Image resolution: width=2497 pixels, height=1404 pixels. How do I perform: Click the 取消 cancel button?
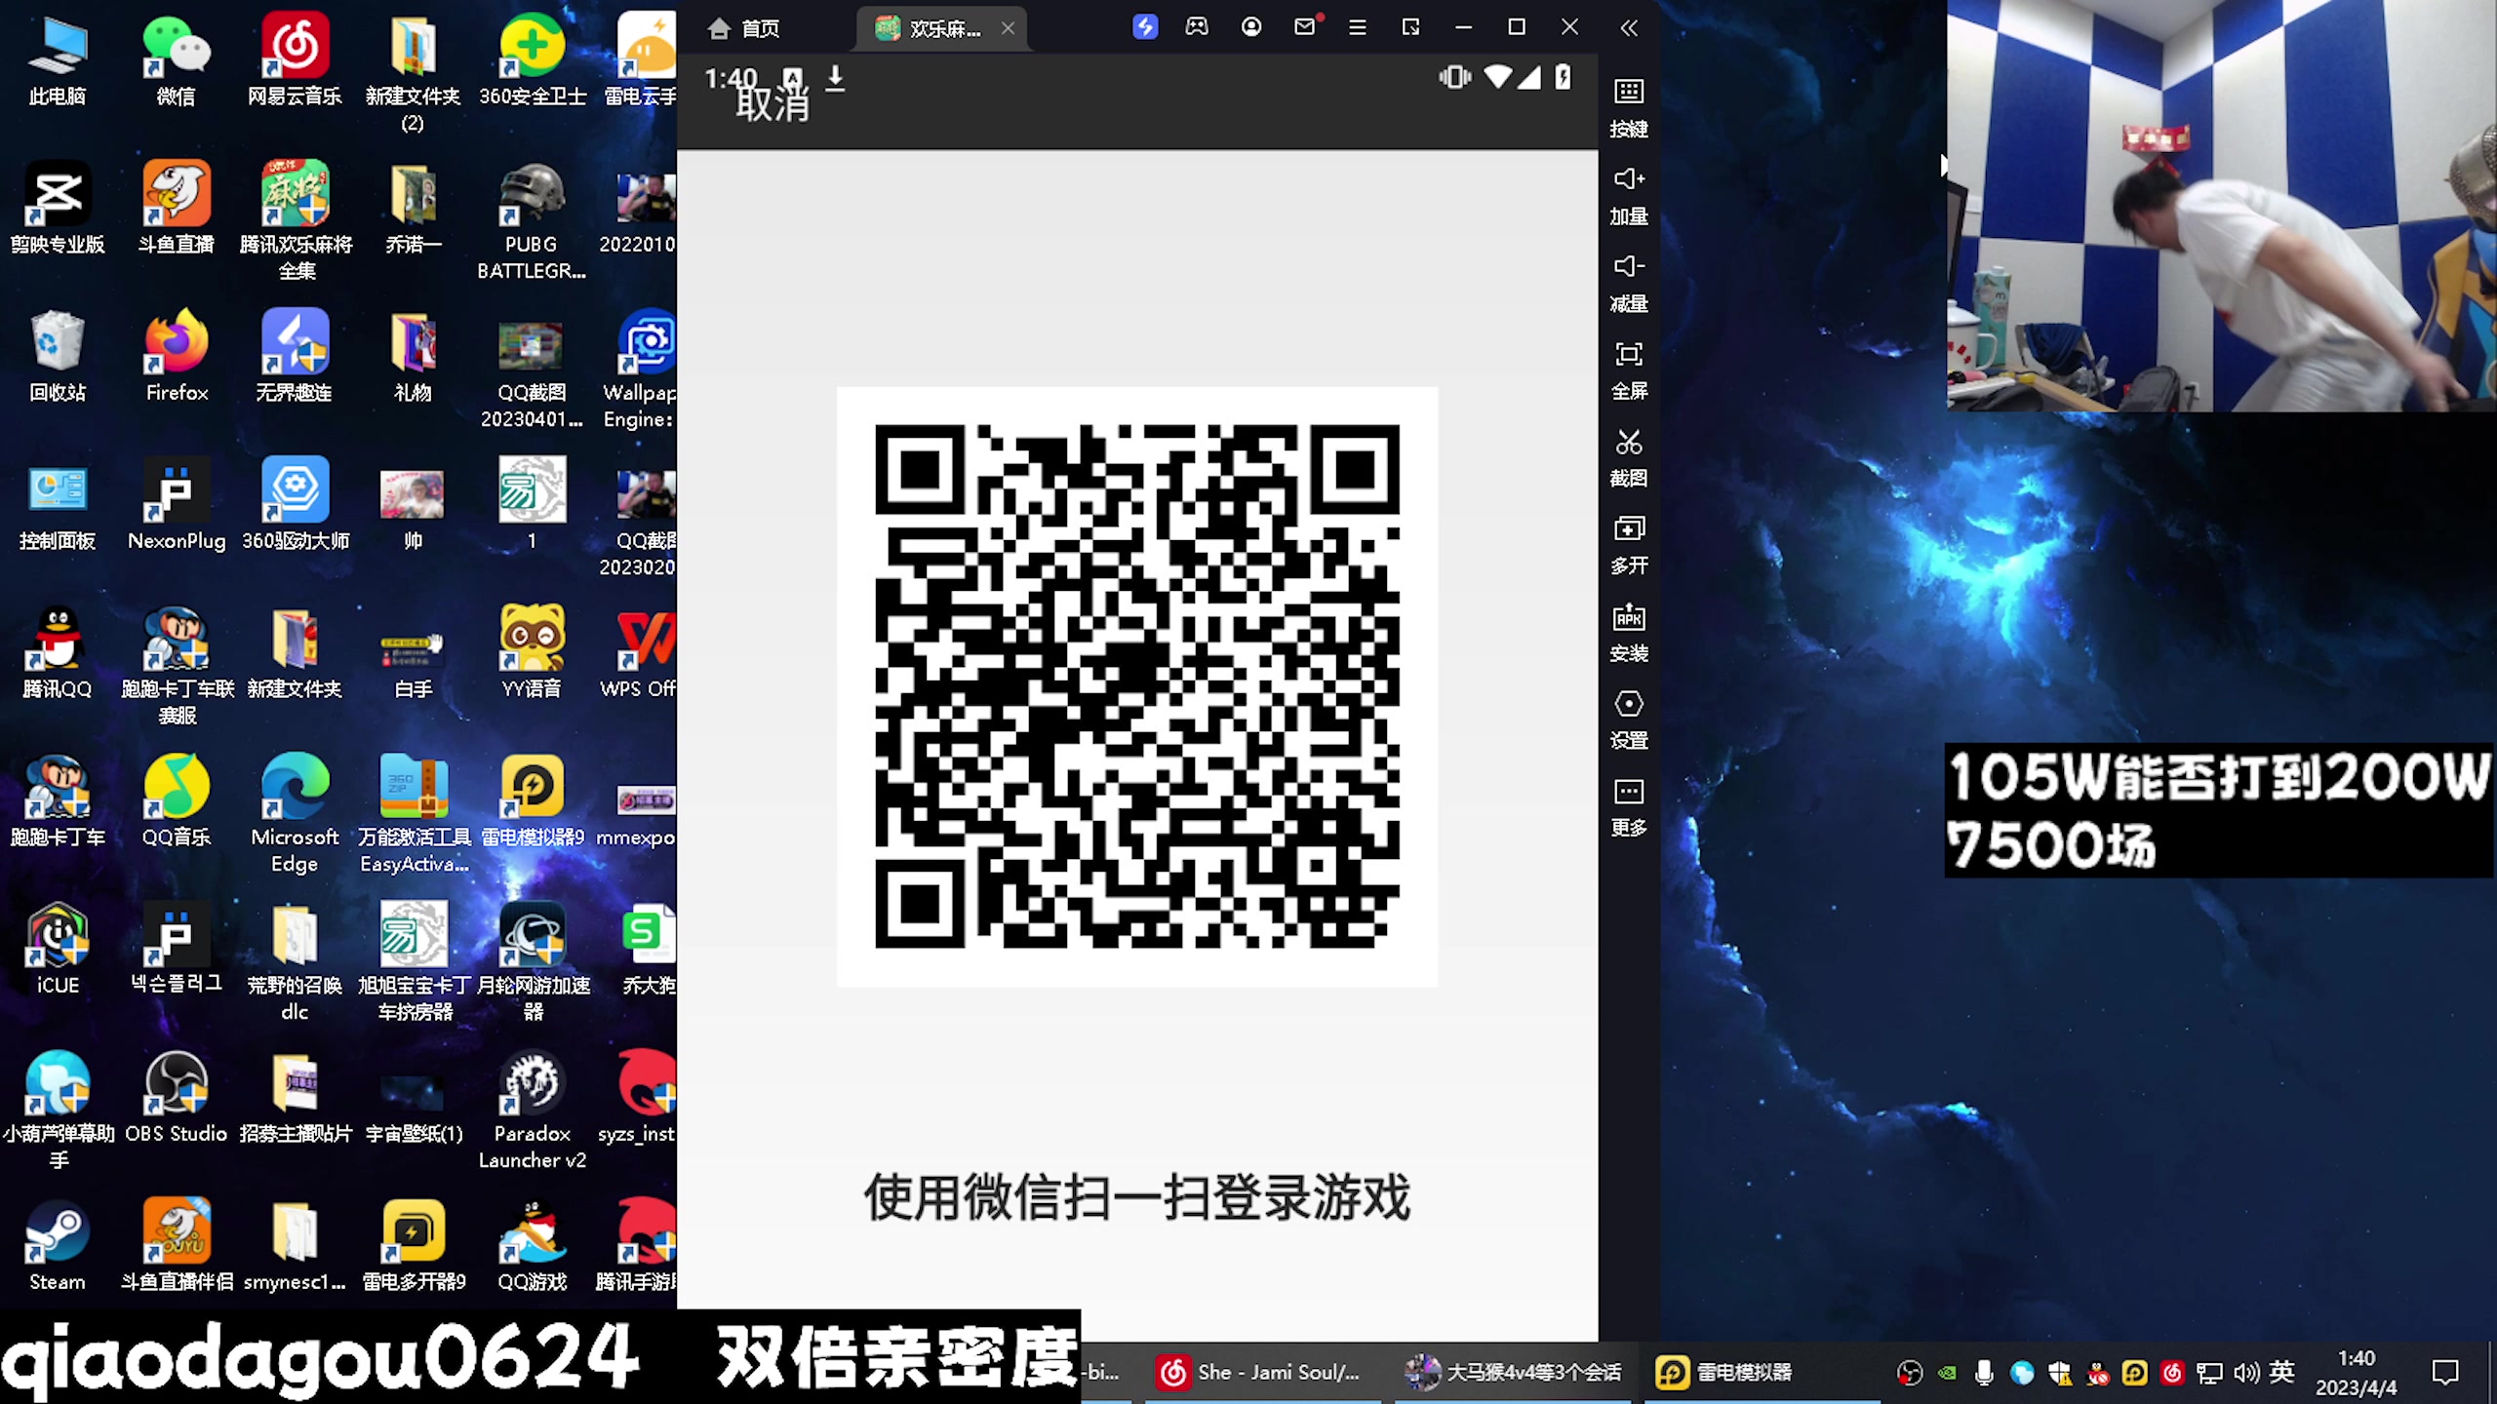pos(773,103)
